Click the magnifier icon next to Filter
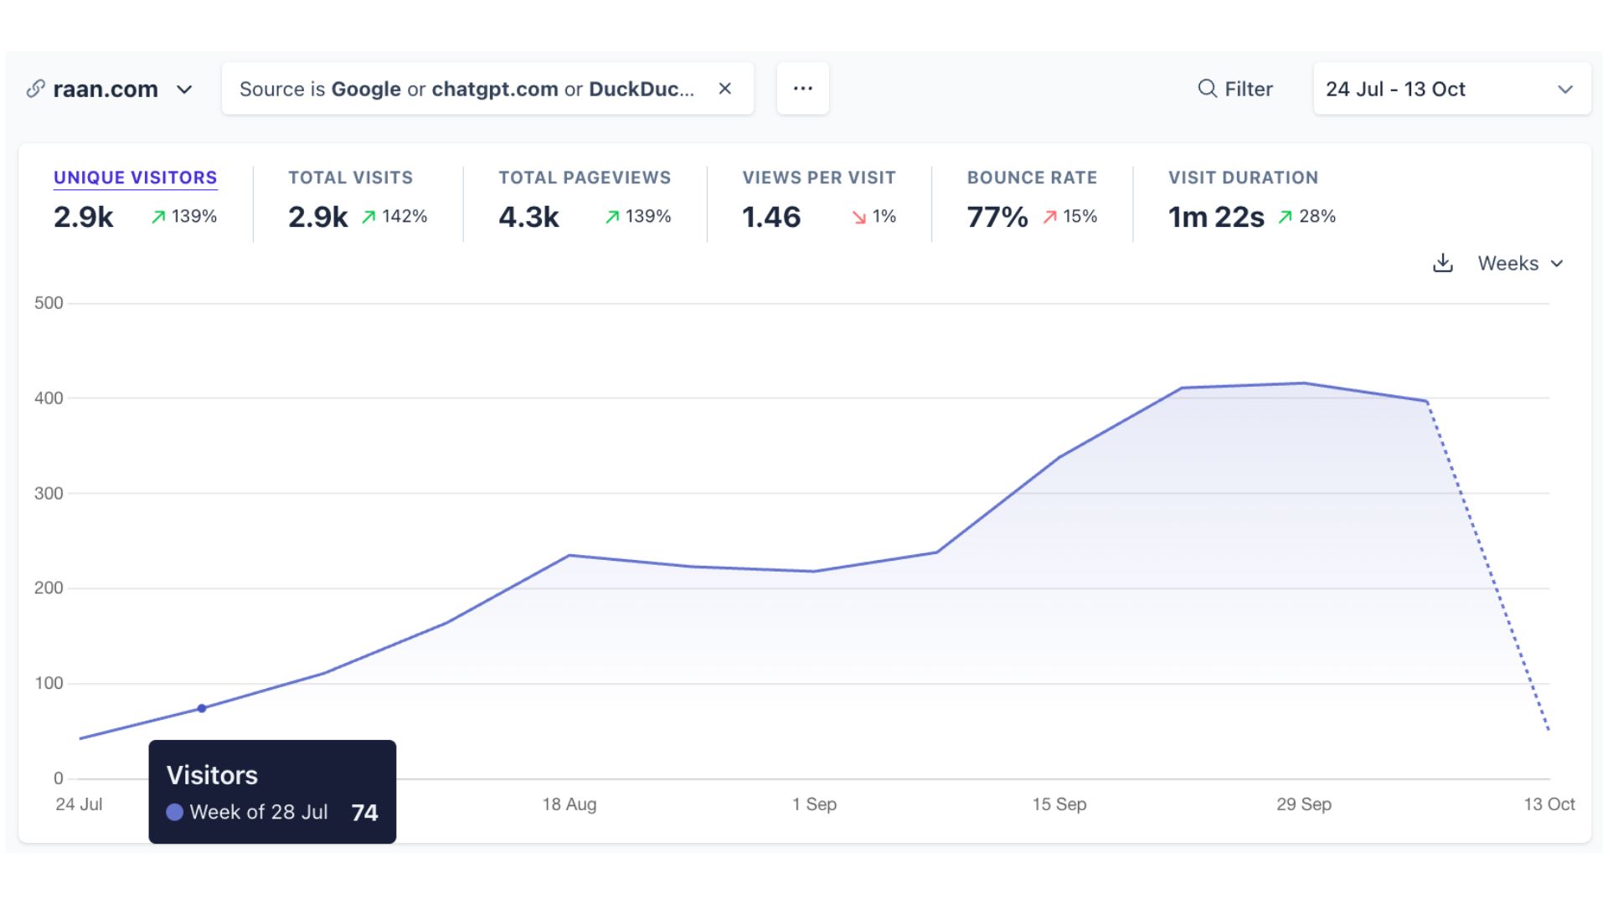The image size is (1608, 904). point(1207,89)
